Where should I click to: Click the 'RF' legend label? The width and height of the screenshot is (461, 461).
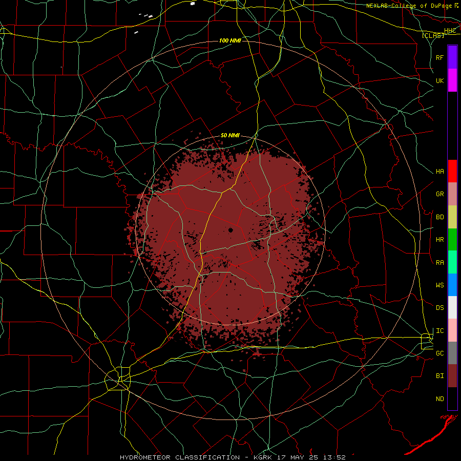pos(440,57)
